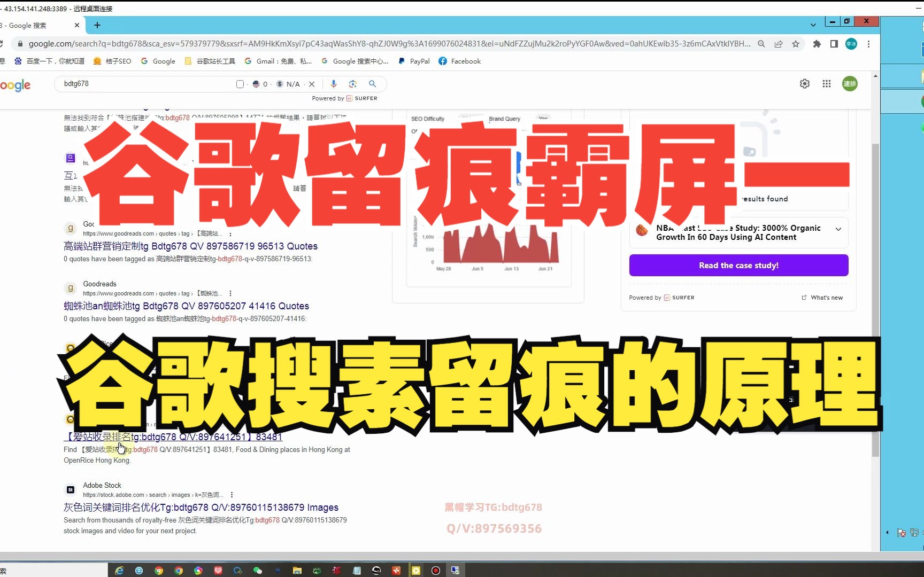Screen dimensions: 924x577
Task: Click options dots beside 高端站 Goodreads result
Action: click(x=230, y=234)
